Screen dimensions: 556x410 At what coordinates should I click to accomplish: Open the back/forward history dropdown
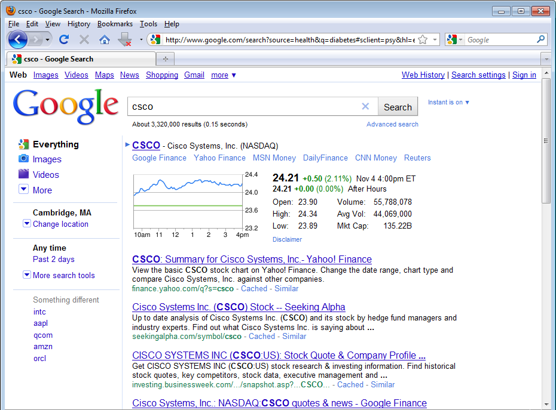click(47, 39)
